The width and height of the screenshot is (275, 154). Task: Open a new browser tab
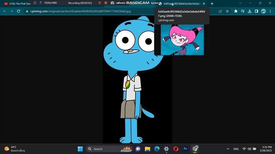(x=212, y=3)
